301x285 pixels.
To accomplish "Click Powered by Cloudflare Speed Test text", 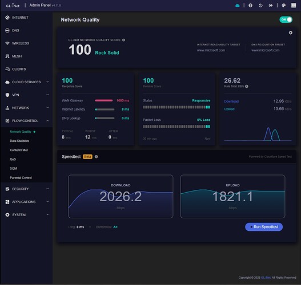I will pyautogui.click(x=270, y=157).
